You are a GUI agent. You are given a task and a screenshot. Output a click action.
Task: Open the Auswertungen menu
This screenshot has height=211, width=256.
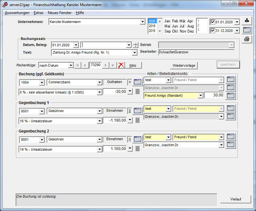[17, 13]
